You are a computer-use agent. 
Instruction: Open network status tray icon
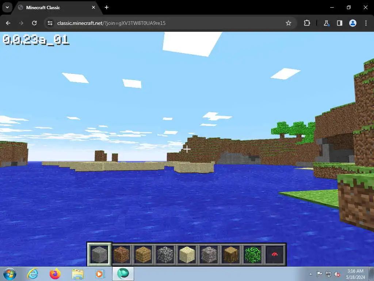tap(328, 274)
